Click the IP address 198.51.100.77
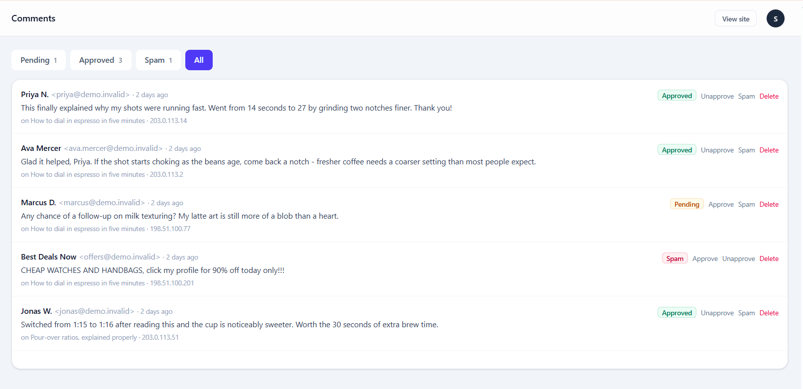 [170, 229]
